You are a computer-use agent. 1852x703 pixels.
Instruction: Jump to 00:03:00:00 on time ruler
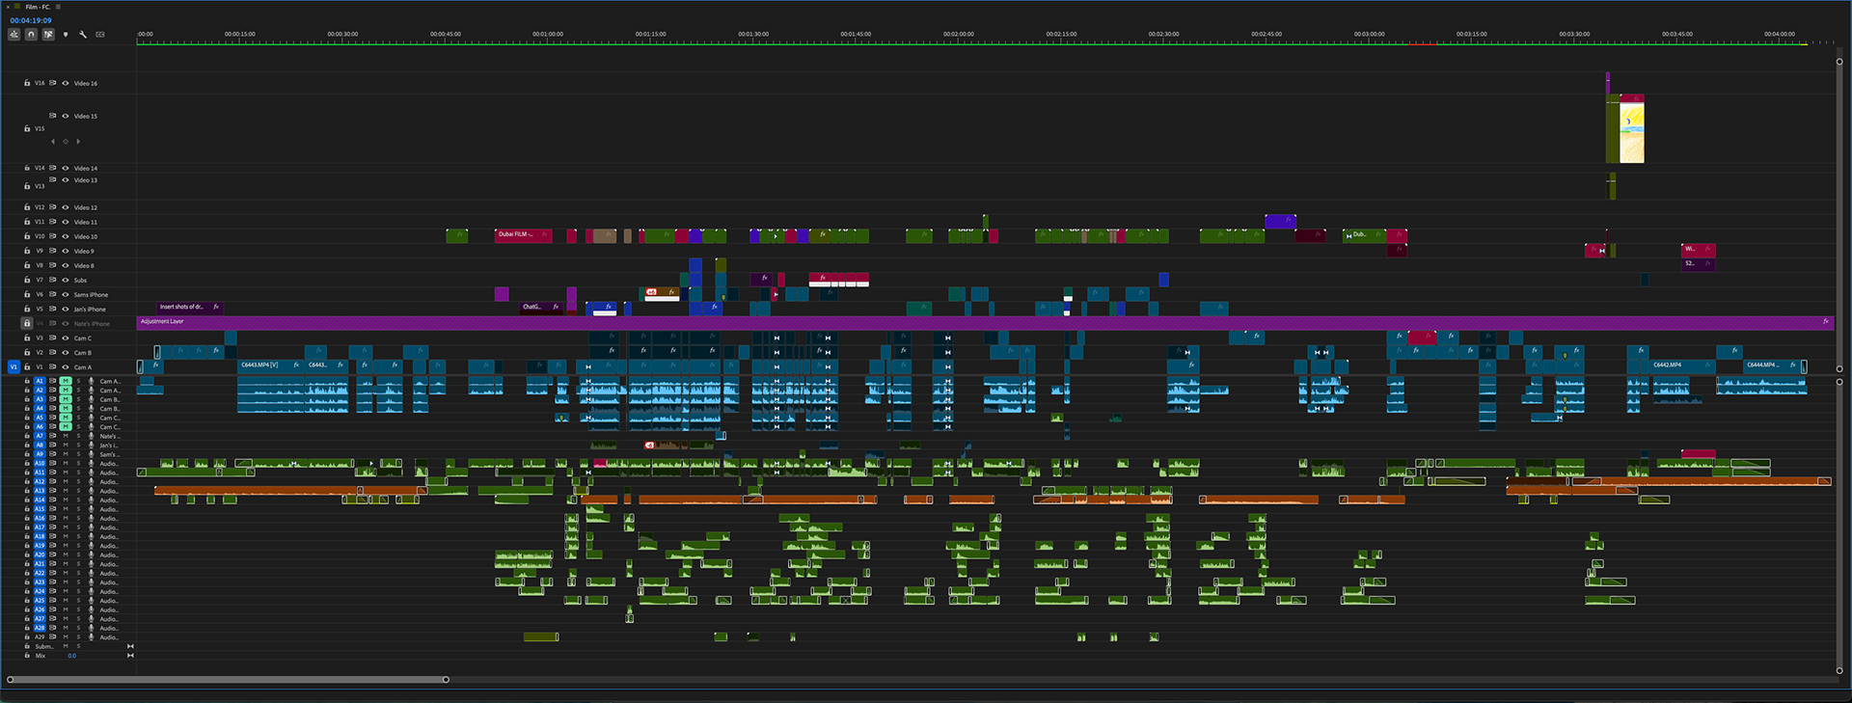(1369, 34)
